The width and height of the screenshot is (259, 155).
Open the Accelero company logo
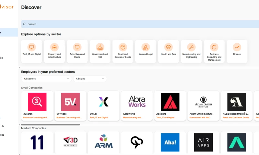[170, 102]
